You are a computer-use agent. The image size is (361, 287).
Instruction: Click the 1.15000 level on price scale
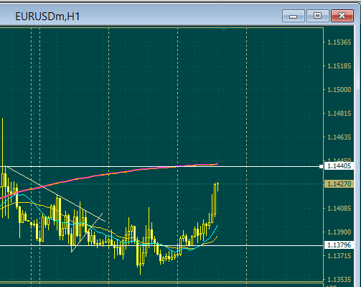[x=339, y=90]
